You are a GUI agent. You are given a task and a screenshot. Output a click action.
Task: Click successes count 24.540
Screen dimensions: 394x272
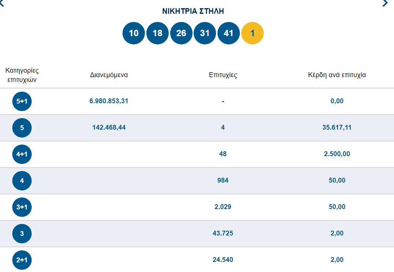(223, 260)
